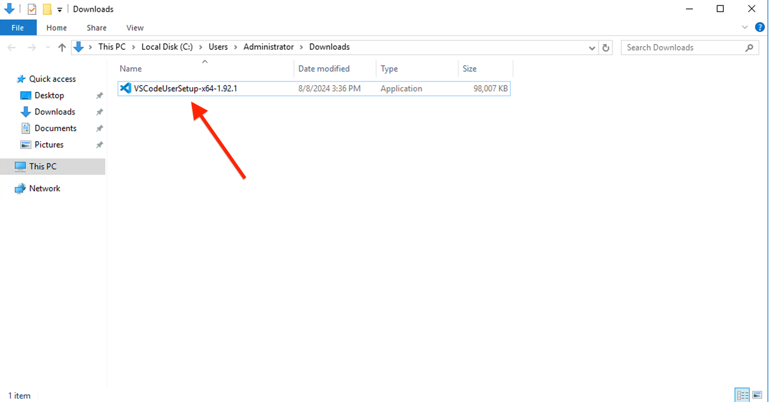Open the address bar history dropdown
The width and height of the screenshot is (769, 402).
(x=592, y=48)
